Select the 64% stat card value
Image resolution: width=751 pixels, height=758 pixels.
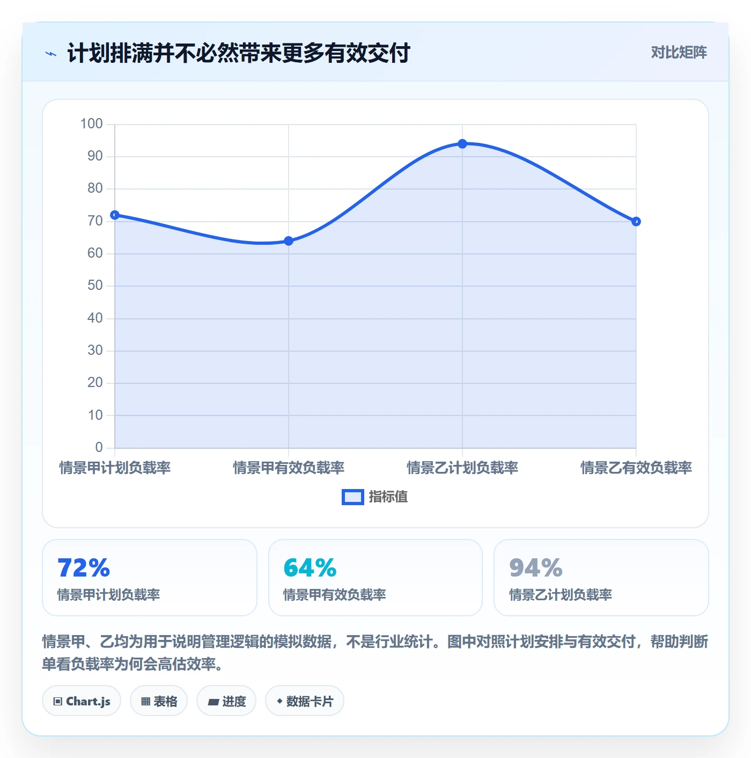[310, 568]
